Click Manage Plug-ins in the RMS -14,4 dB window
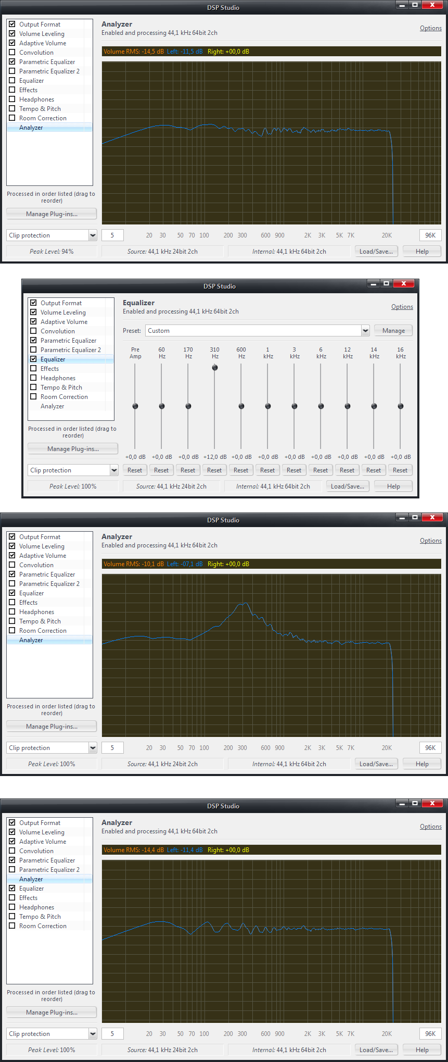This screenshot has width=448, height=1062. click(x=52, y=1013)
